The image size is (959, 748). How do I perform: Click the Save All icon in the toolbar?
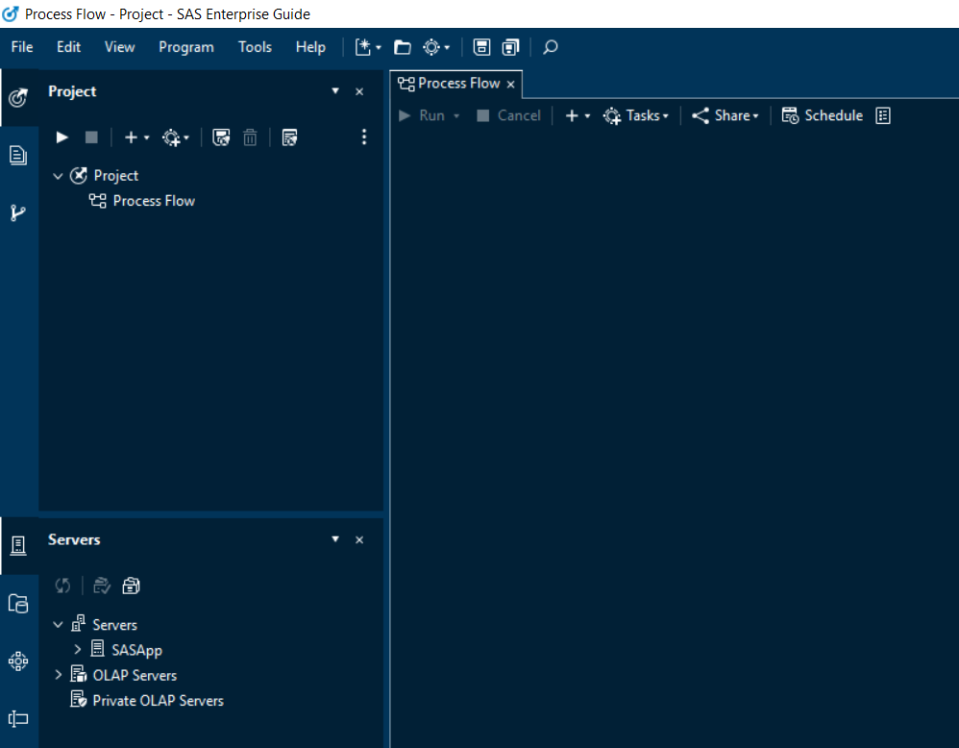(510, 46)
